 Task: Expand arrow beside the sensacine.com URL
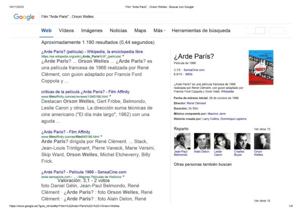click(x=124, y=176)
